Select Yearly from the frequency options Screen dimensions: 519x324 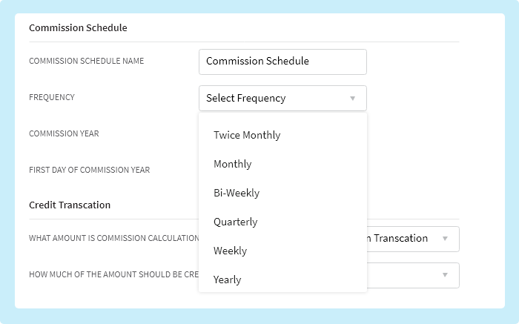(x=228, y=280)
